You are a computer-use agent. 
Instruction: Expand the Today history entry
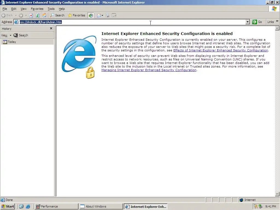tap(27, 42)
